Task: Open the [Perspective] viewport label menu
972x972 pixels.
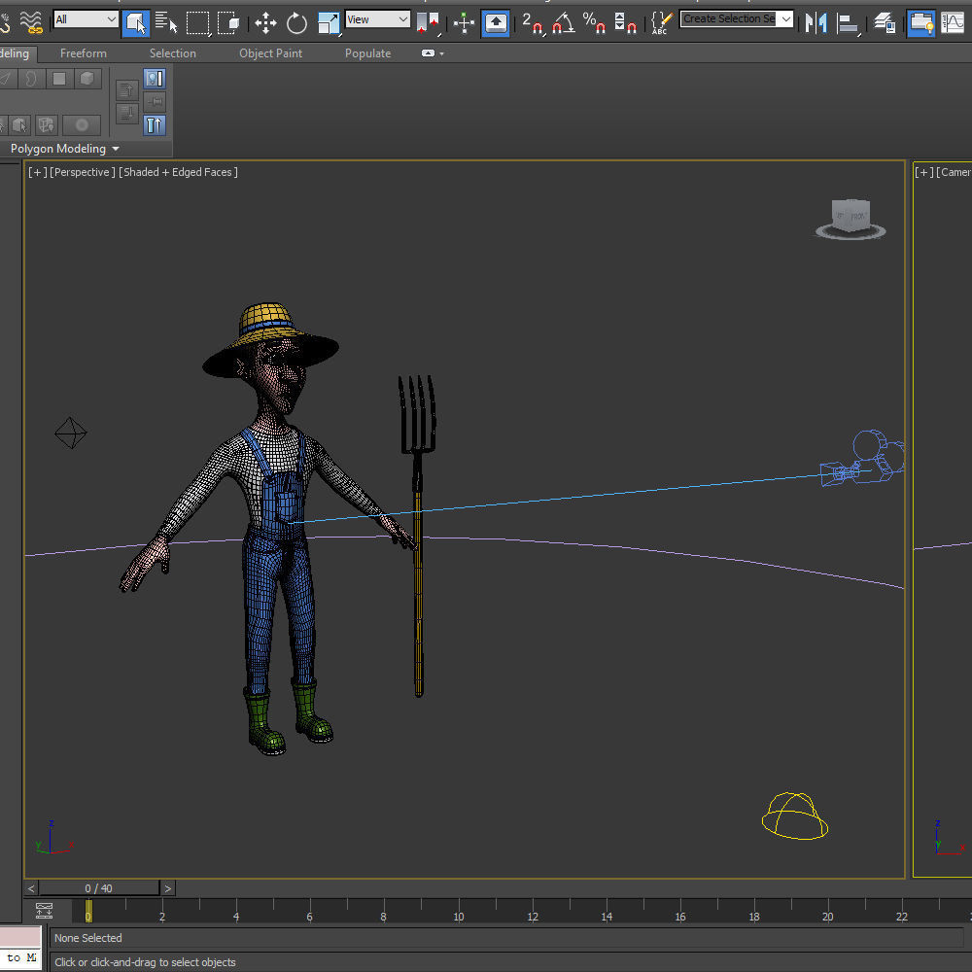Action: 83,172
